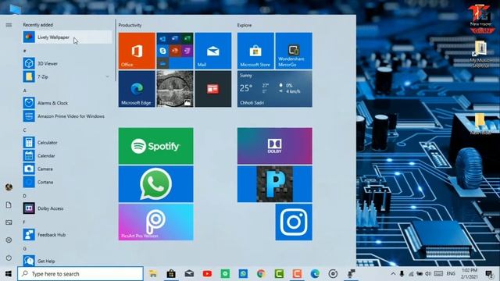Open the Instagram tile
This screenshot has width=500, height=281.
point(294,222)
